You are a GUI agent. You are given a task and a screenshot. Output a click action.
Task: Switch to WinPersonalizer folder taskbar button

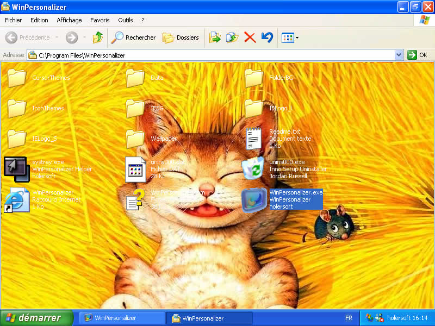[209, 318]
